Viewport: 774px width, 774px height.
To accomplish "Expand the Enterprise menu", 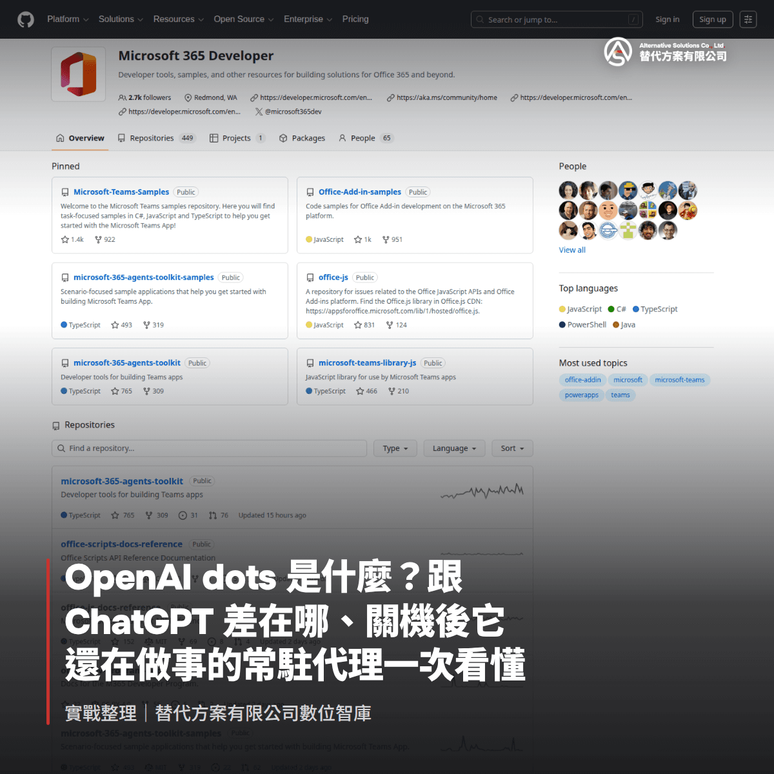I will tap(308, 19).
